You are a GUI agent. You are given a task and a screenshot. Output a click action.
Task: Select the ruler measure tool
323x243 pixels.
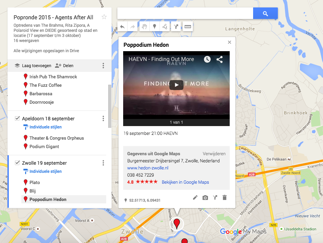pyautogui.click(x=188, y=26)
